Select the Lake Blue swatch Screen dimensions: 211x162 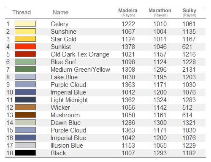(x=25, y=77)
